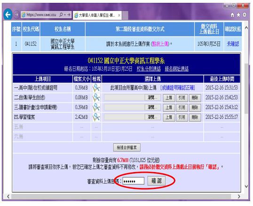This screenshot has width=253, height=206.
Task: Click 瀏覽 for 學習檔案 row
Action: coord(152,117)
